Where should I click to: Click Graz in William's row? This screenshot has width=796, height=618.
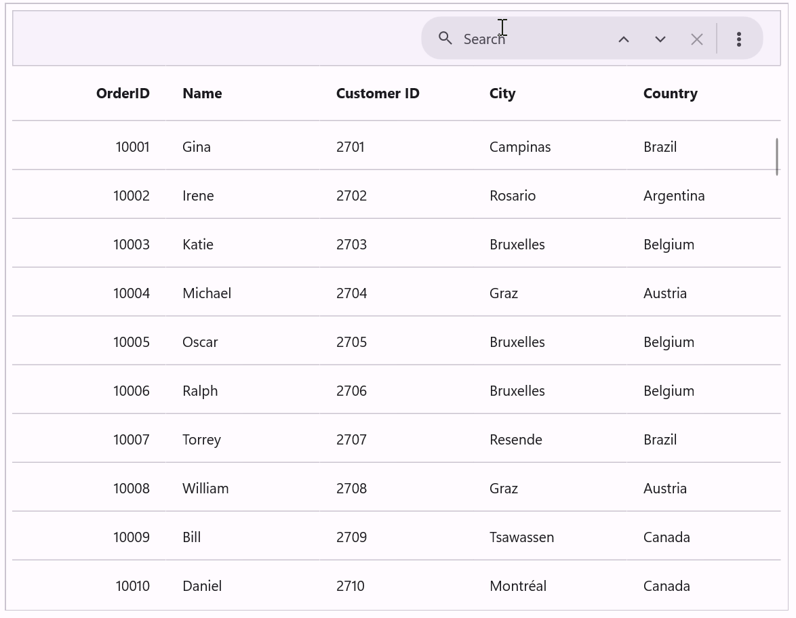pos(504,488)
